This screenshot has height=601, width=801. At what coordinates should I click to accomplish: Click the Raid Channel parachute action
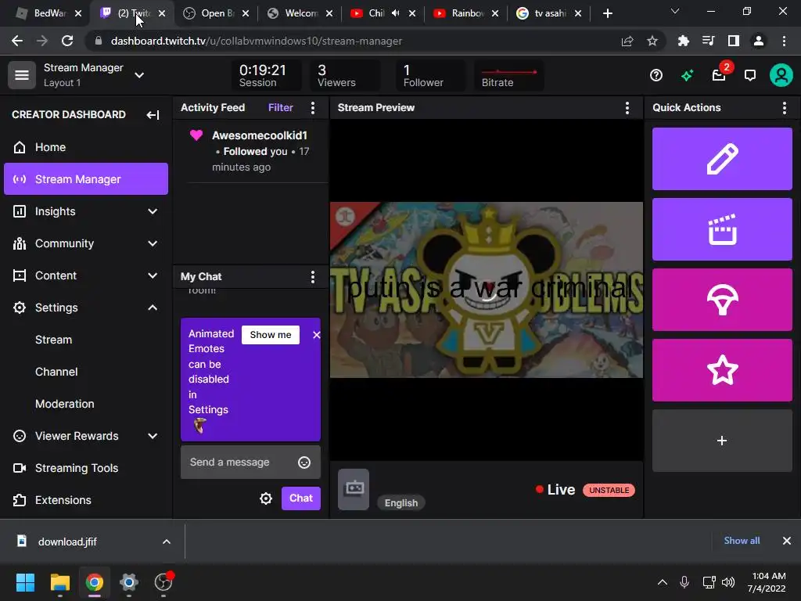click(722, 300)
